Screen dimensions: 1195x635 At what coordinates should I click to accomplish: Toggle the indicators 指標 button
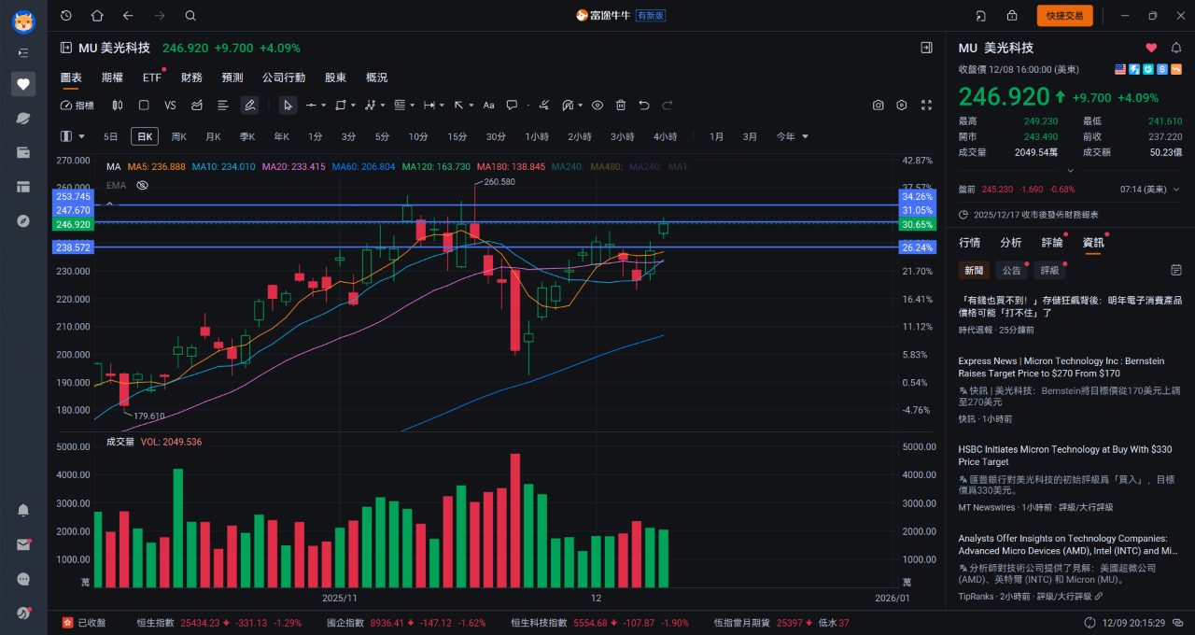point(77,106)
